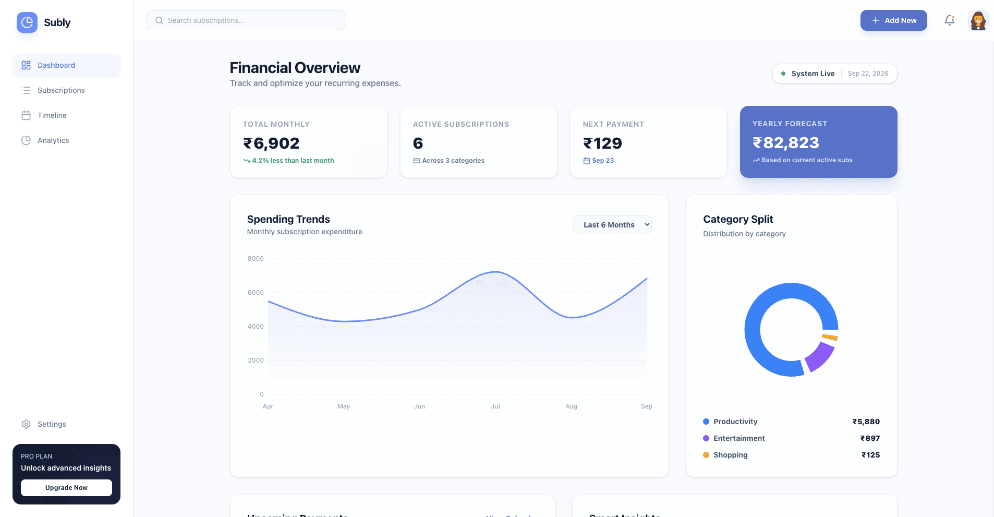Open the notifications bell

tap(950, 20)
